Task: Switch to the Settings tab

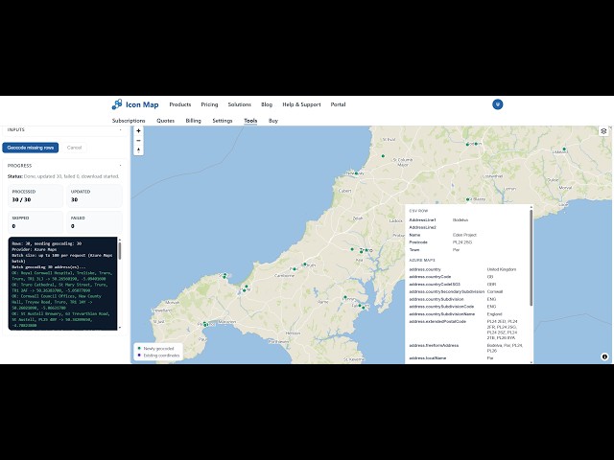Action: click(x=223, y=121)
